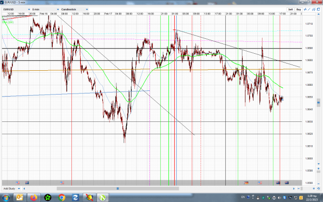Click Australian flag event marker at far left

(27, 183)
